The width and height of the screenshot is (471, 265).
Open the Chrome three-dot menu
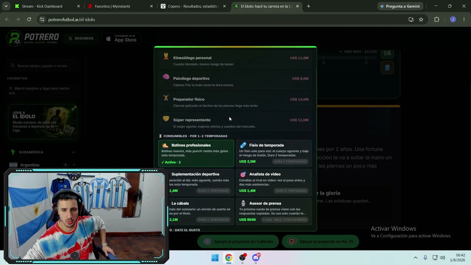click(x=464, y=20)
